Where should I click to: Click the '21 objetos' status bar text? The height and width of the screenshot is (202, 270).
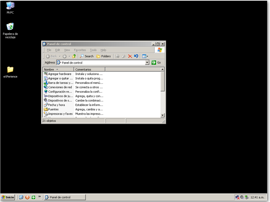pos(49,121)
